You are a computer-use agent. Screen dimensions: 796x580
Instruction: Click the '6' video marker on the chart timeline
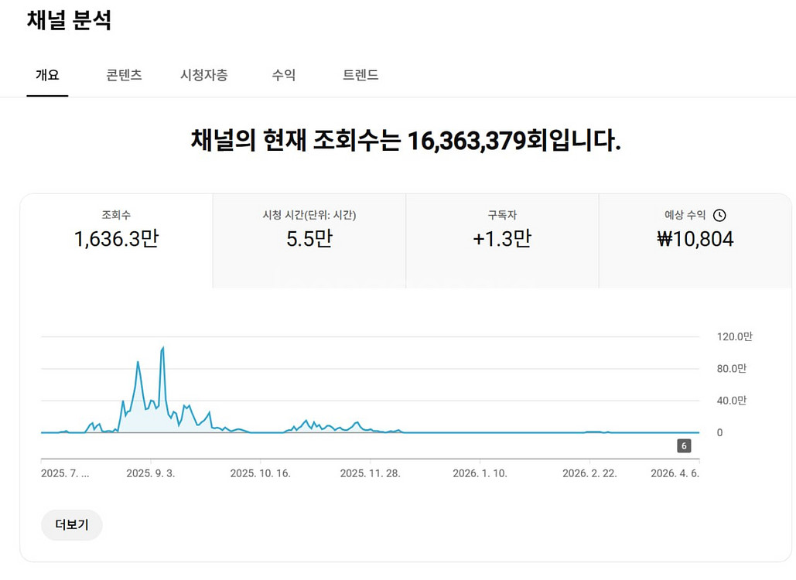(x=684, y=445)
